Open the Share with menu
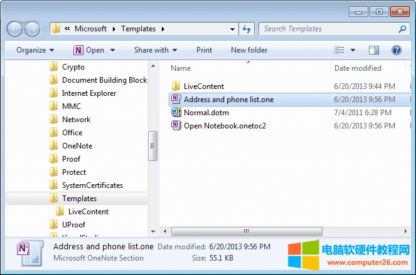 point(155,50)
